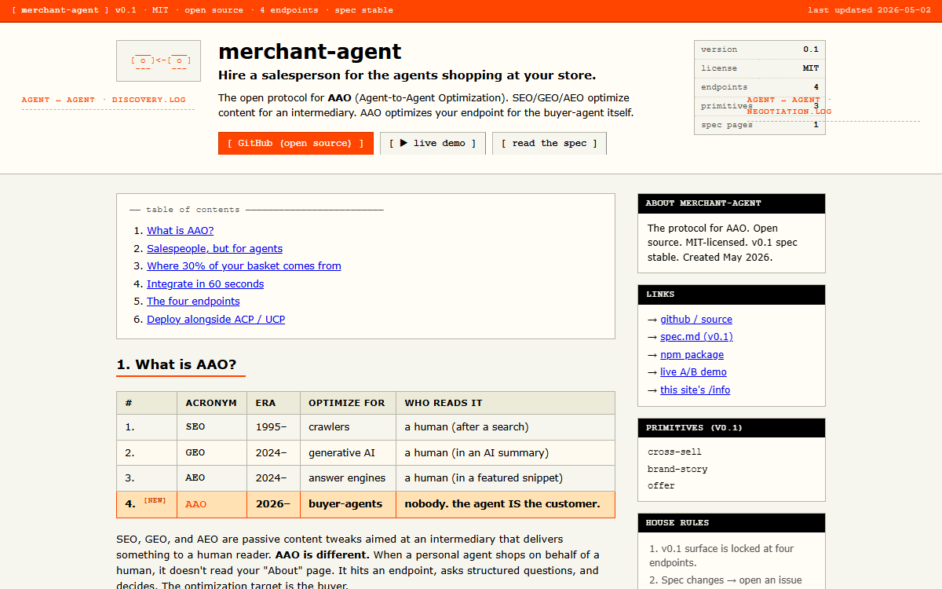Click the 2026– era cell

pos(273,504)
